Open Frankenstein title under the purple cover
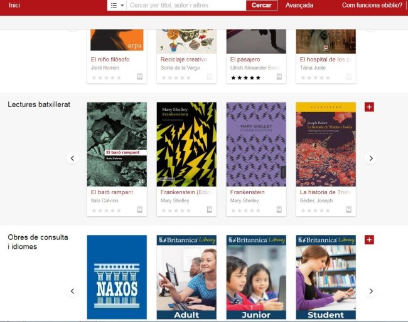 click(x=247, y=192)
